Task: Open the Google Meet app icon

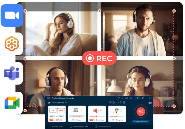Action: pos(12,103)
